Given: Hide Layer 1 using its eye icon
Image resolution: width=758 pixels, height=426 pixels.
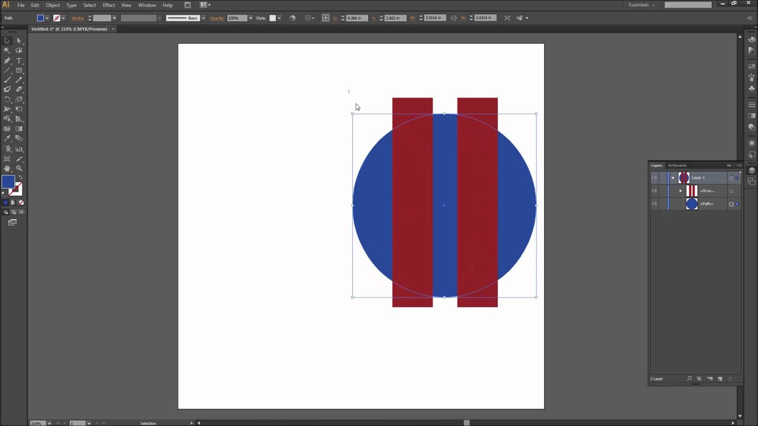Looking at the screenshot, I should (654, 177).
